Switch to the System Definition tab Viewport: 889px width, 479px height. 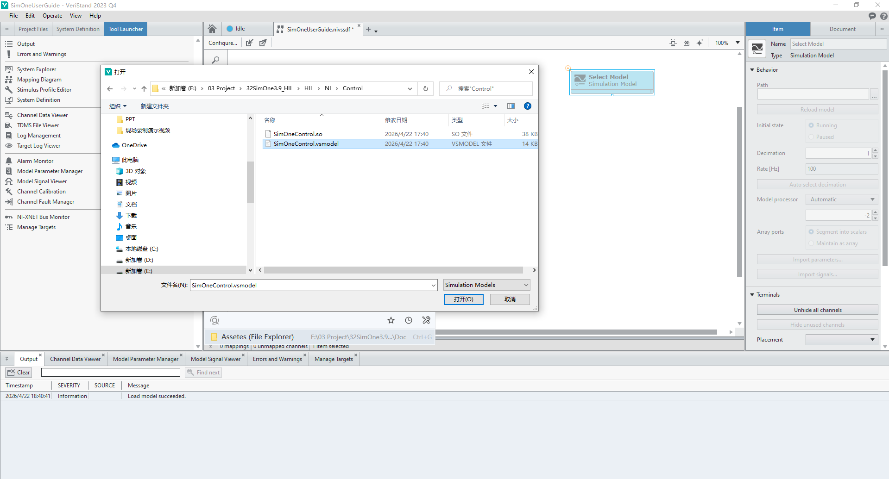point(78,29)
